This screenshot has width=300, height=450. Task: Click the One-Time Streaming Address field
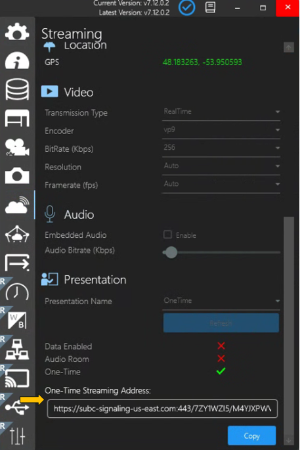tap(162, 409)
